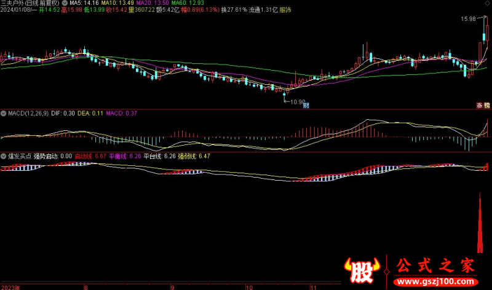Click month 8 on the time axis
492x290 pixels.
tap(85, 288)
